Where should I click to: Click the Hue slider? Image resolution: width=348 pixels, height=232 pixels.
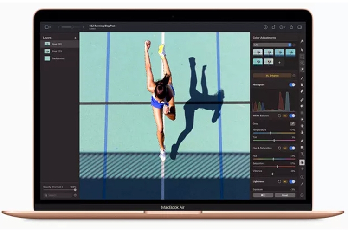point(274,159)
